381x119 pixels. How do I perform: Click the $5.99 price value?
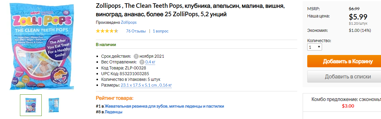click(358, 17)
